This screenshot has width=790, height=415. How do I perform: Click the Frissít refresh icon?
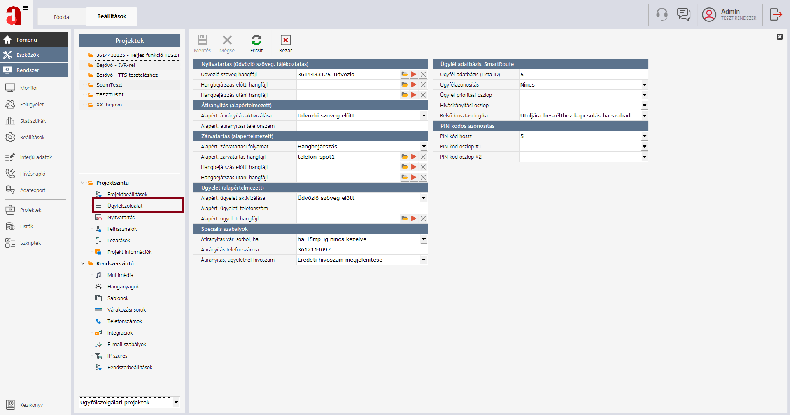point(256,40)
